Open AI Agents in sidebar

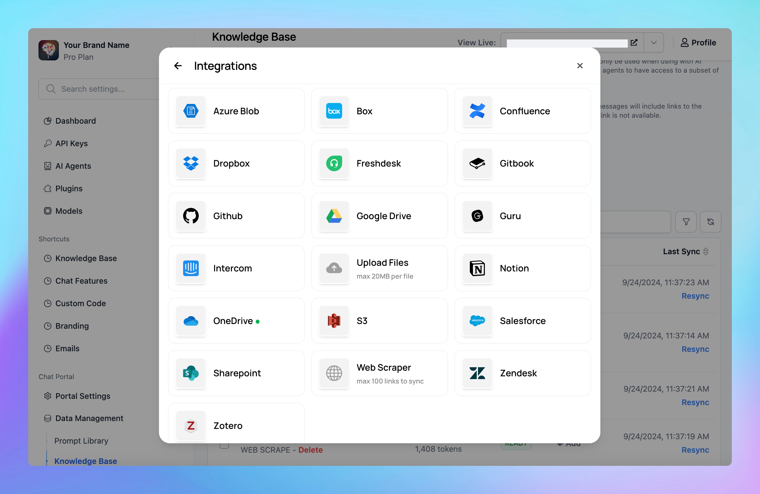click(x=73, y=166)
